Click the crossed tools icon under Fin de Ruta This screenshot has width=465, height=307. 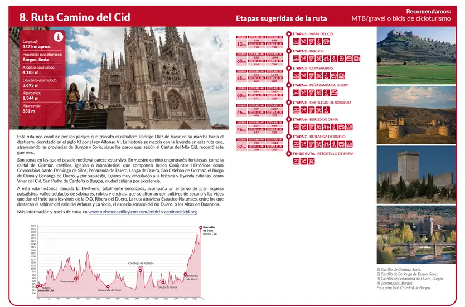click(311, 161)
